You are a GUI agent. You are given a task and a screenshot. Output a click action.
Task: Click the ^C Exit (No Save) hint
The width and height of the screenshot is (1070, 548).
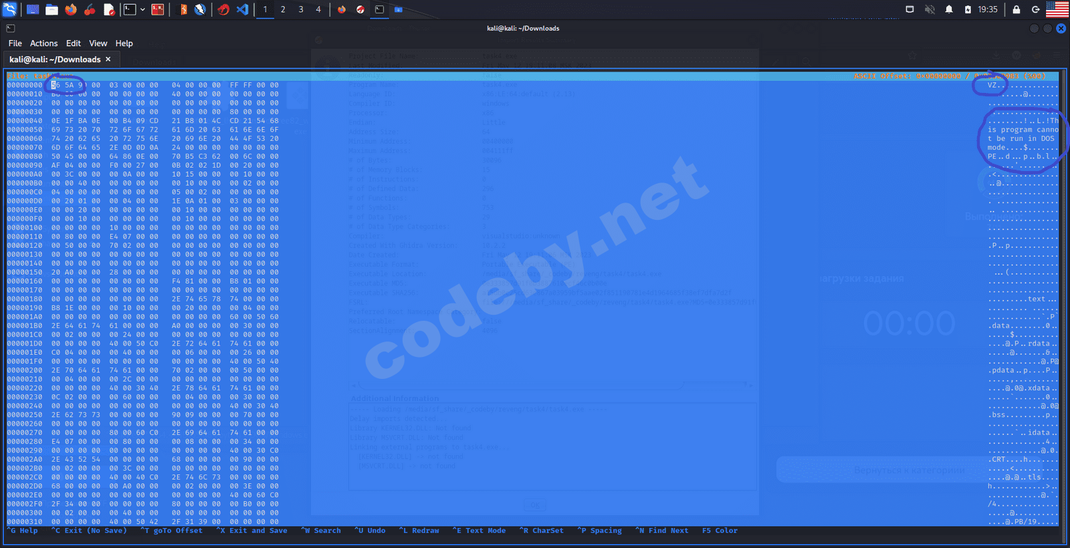[x=89, y=531]
